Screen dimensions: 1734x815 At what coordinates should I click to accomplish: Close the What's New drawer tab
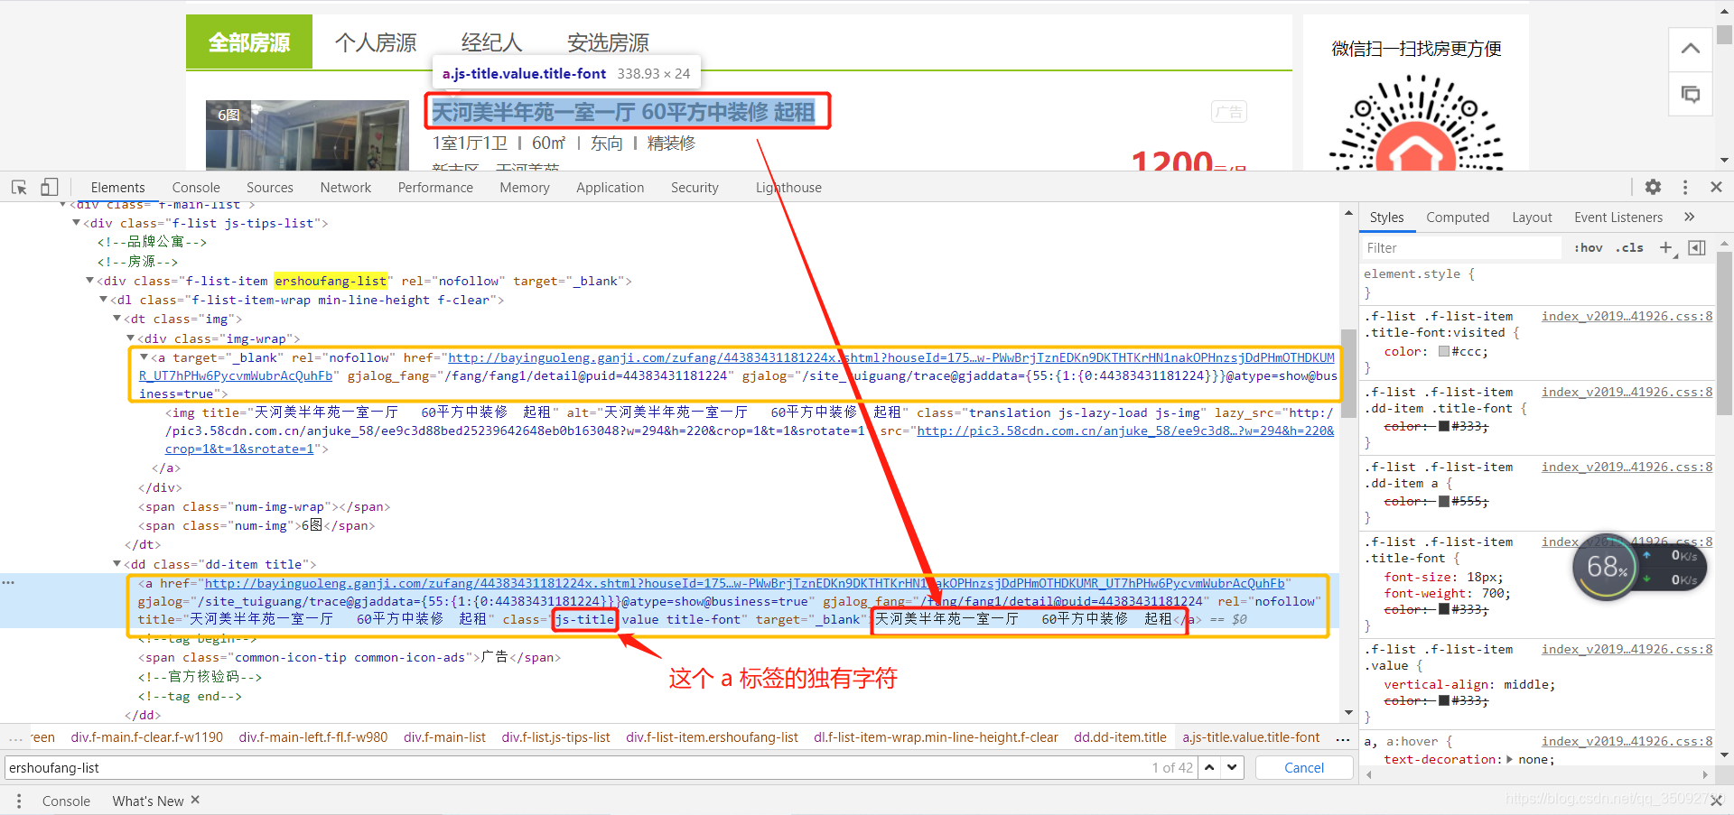pyautogui.click(x=195, y=800)
